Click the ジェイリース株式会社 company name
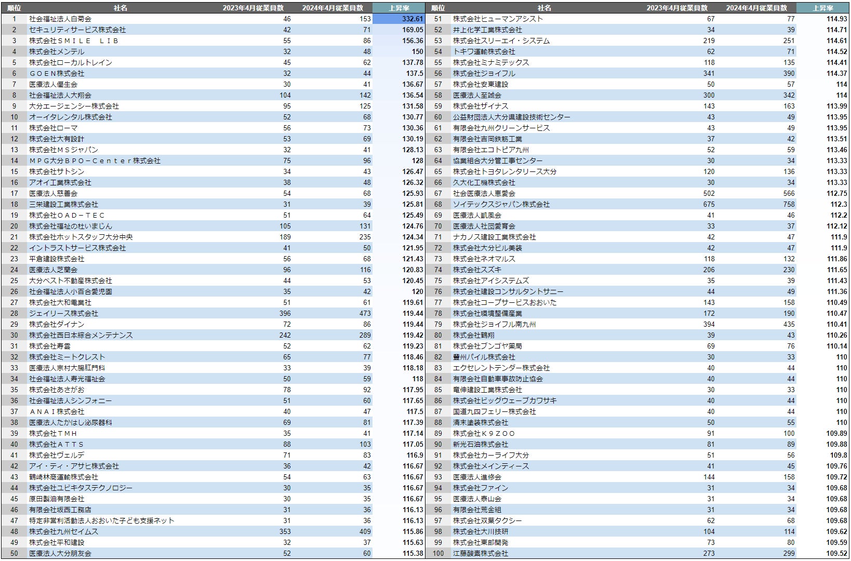The width and height of the screenshot is (851, 561). 63,313
